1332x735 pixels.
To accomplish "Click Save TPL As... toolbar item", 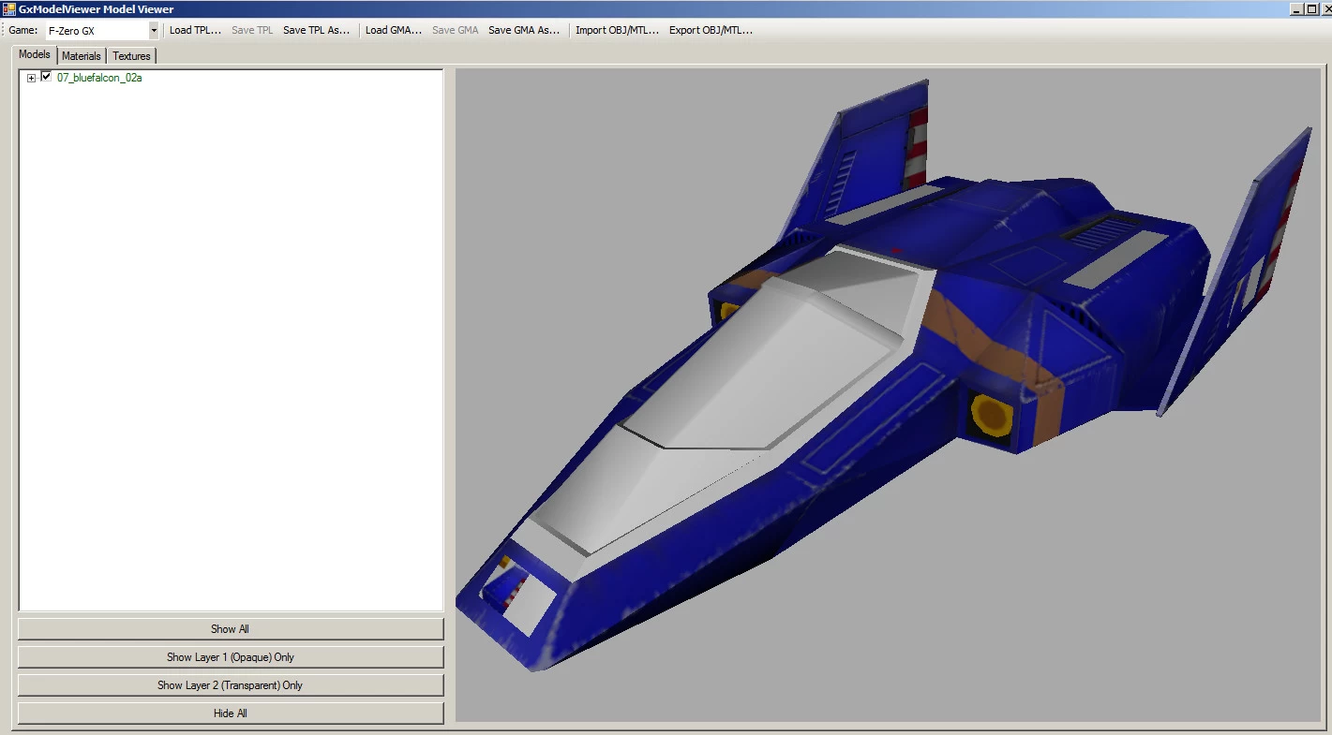I will 316,30.
